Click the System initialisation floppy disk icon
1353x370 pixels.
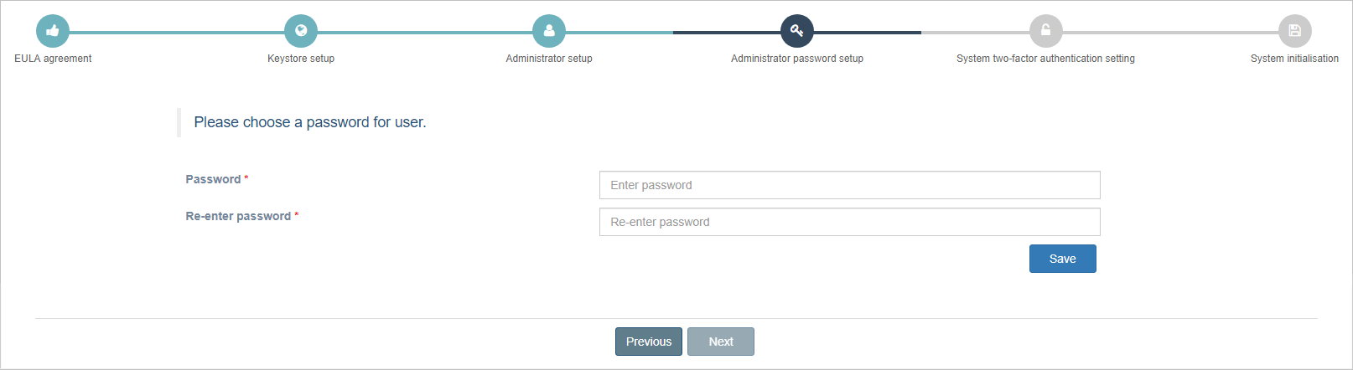pos(1294,31)
